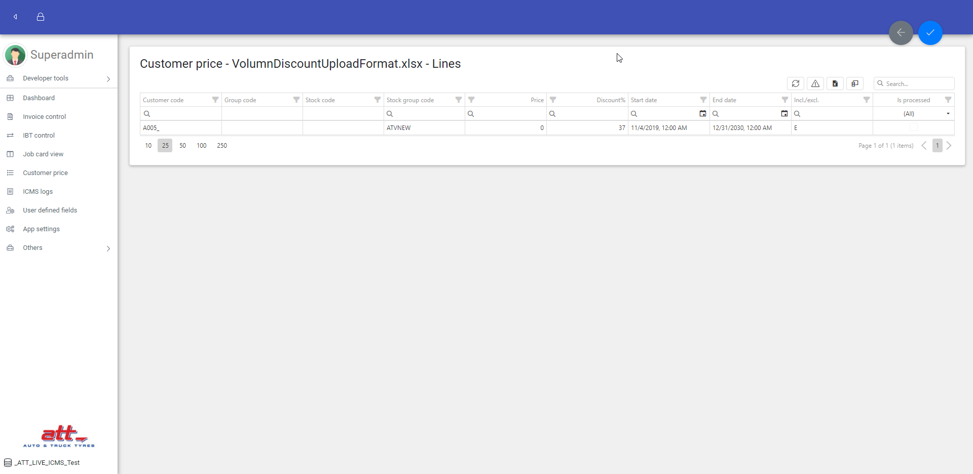Export the lines to Excel
Image resolution: width=973 pixels, height=474 pixels.
pos(835,83)
